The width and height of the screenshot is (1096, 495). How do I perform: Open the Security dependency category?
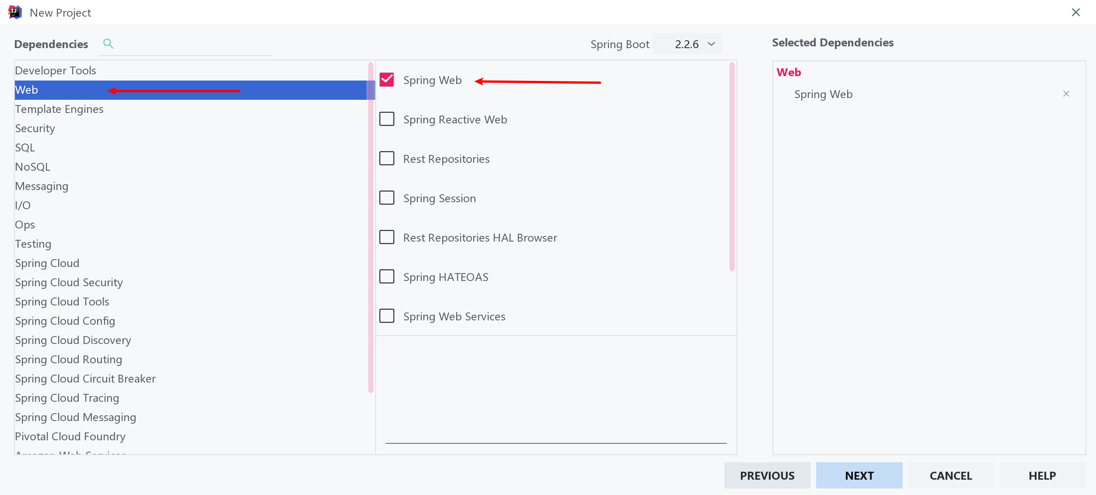click(x=35, y=128)
